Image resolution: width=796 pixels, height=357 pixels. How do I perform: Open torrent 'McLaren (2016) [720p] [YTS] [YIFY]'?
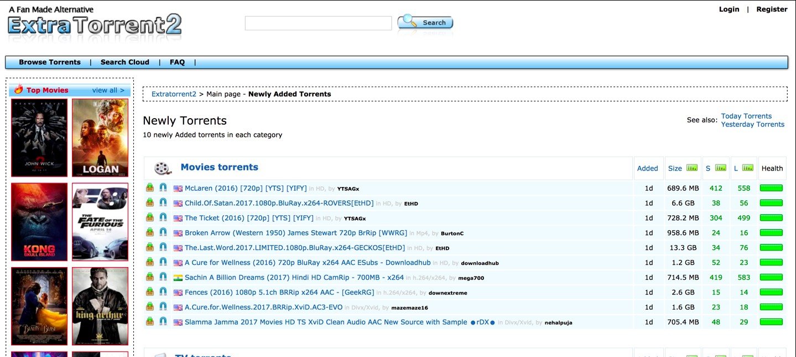click(x=246, y=188)
